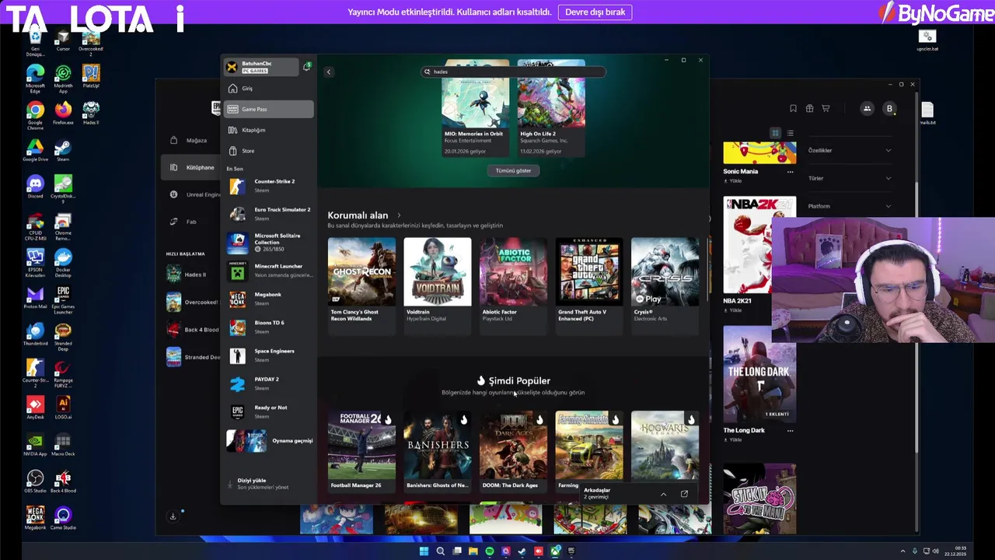Open Epic friends icon
The height and width of the screenshot is (560, 995).
867,109
